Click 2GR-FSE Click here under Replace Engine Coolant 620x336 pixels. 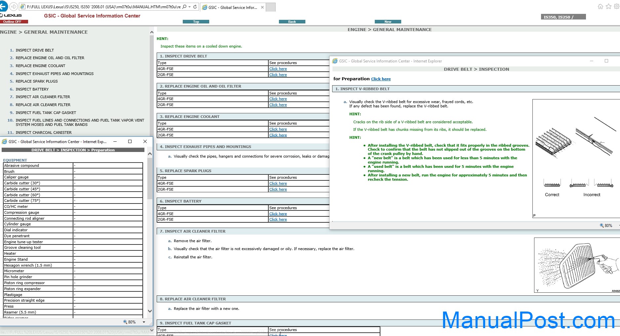(278, 135)
